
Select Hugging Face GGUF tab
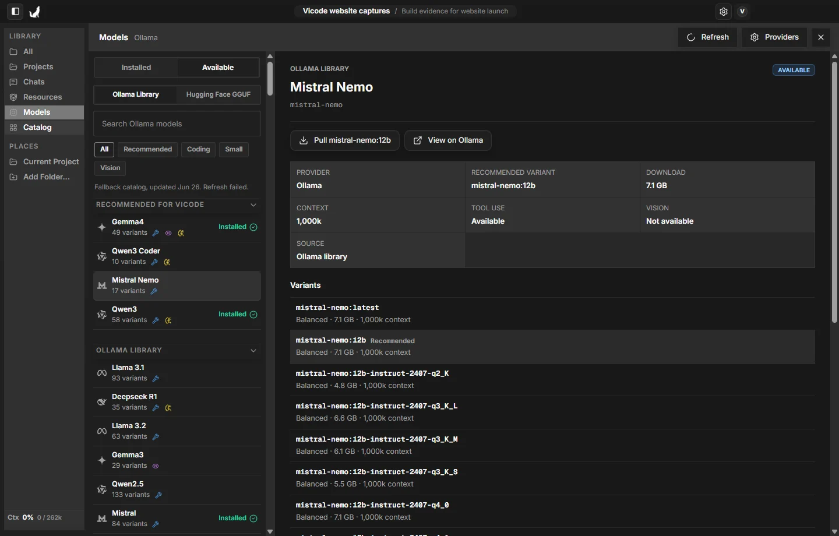coord(218,94)
